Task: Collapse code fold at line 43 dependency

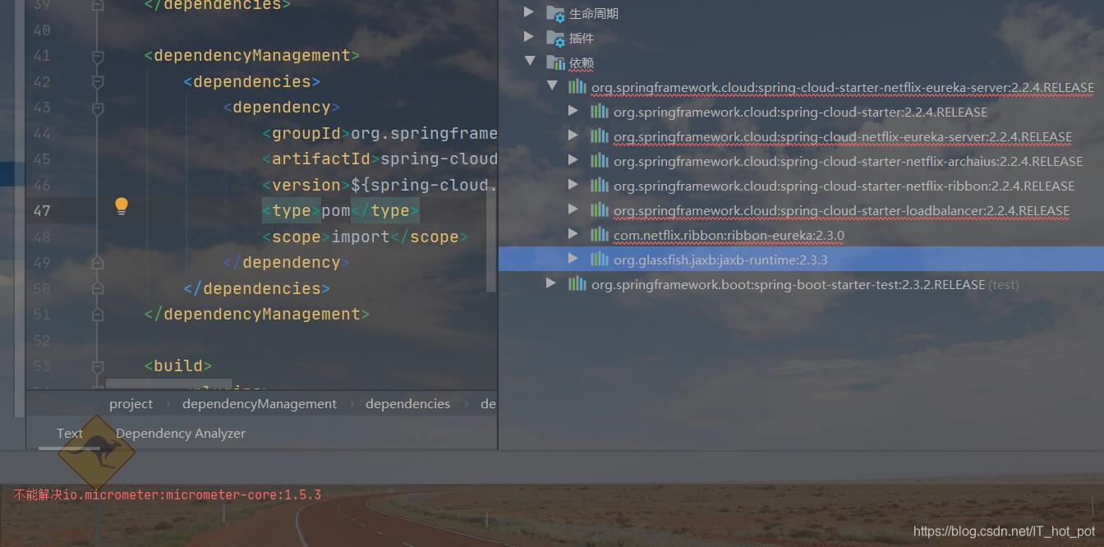Action: [98, 108]
